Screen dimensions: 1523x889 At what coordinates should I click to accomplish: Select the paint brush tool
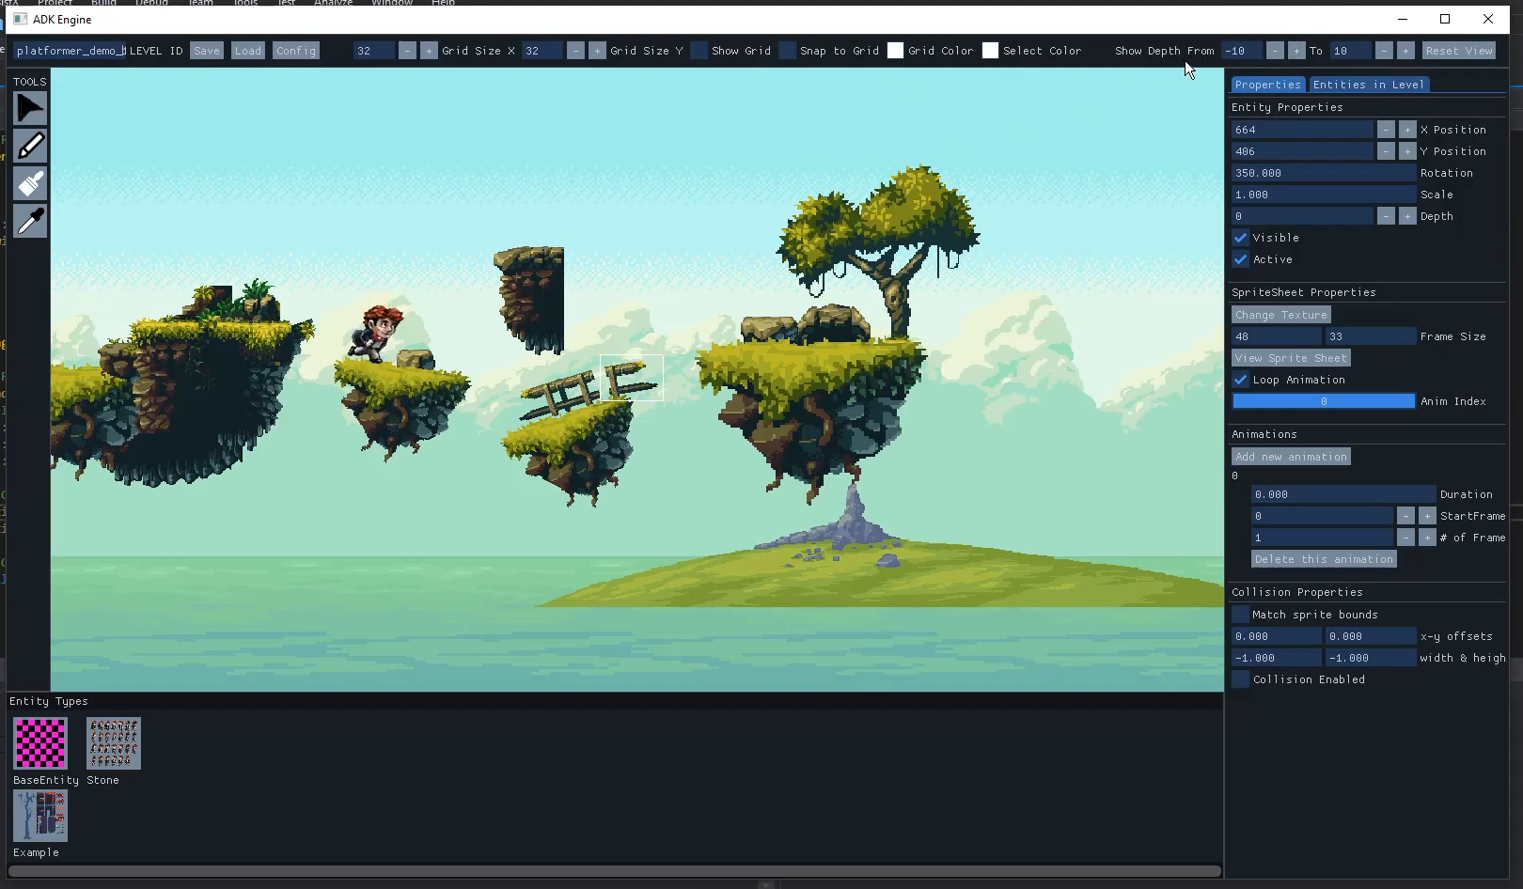[30, 183]
